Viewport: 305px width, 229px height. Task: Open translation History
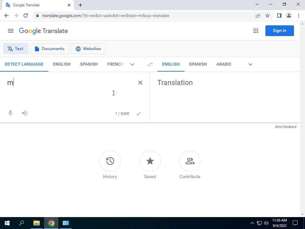pyautogui.click(x=110, y=161)
